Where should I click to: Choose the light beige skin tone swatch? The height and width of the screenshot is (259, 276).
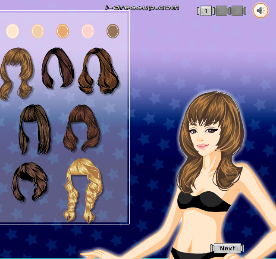(38, 31)
